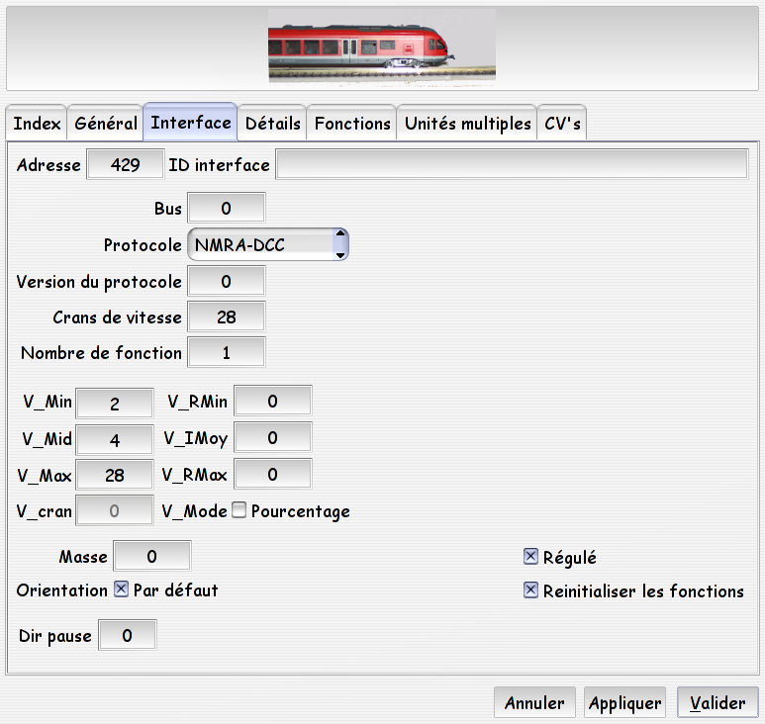Image resolution: width=765 pixels, height=724 pixels.
Task: Disable Reinitialiser les fonctions checkbox
Action: 530,589
